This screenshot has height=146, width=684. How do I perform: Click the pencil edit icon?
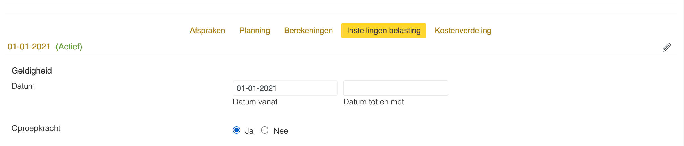tap(667, 47)
